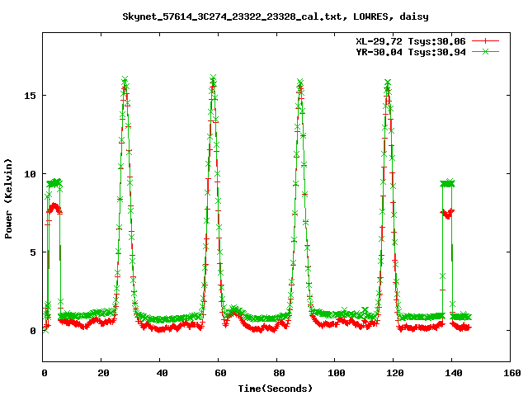This screenshot has height=396, width=528.
Task: Click the x-axis tick label 120
Action: click(x=395, y=373)
